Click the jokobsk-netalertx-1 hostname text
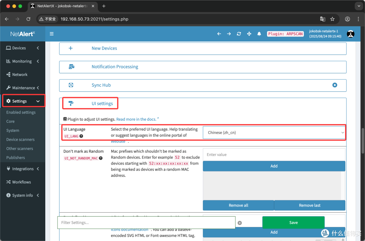The width and height of the screenshot is (365, 241). point(323,31)
